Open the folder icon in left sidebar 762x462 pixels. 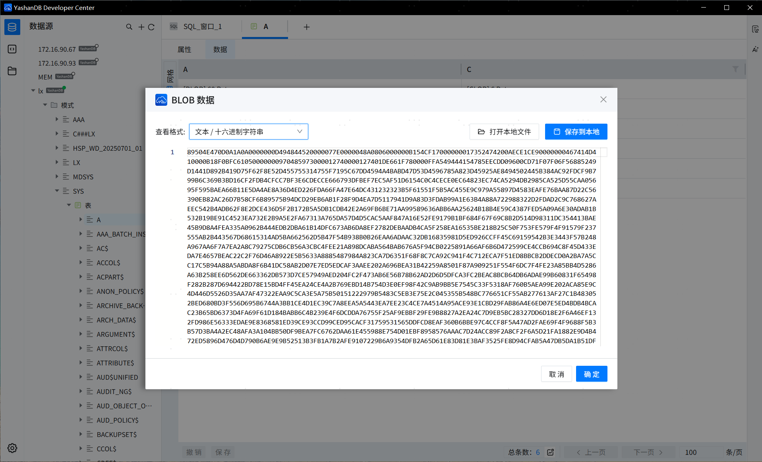(x=12, y=71)
